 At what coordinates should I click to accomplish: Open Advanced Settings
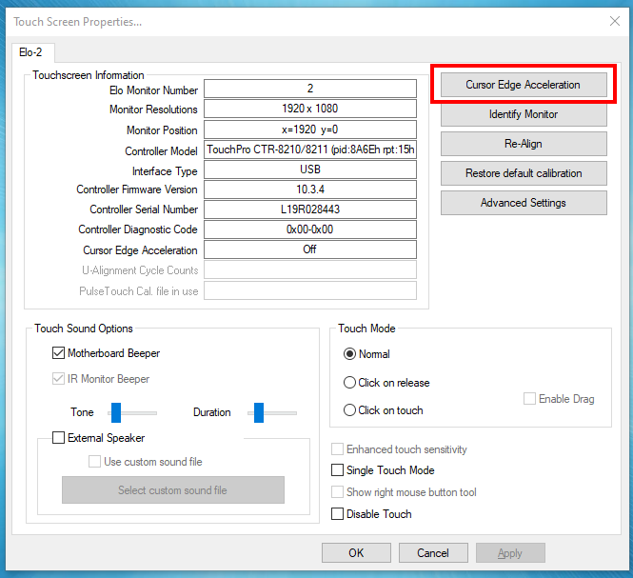pos(524,203)
